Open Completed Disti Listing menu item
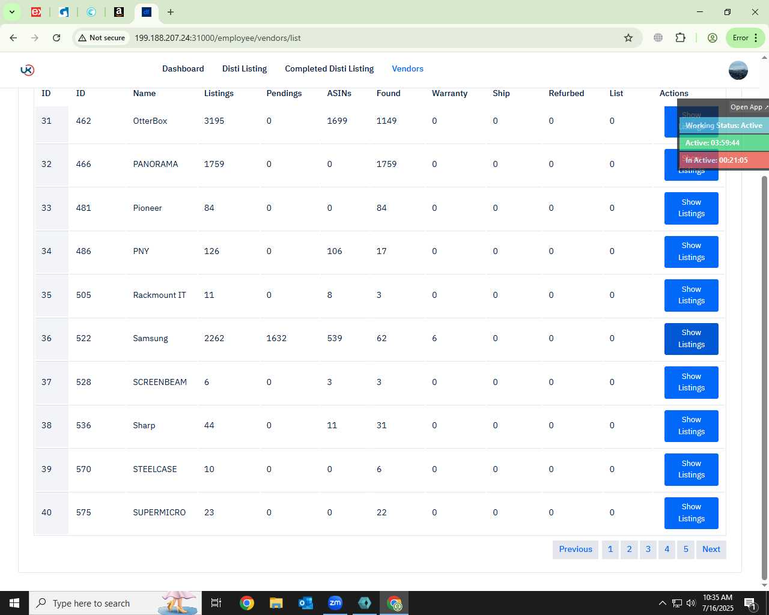The width and height of the screenshot is (769, 615). [329, 68]
